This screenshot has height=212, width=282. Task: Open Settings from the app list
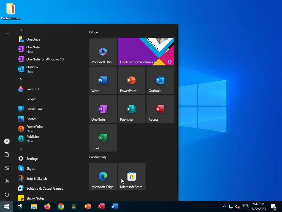[x=50, y=159]
